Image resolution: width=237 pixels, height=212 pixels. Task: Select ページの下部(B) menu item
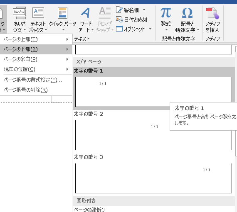click(36, 49)
